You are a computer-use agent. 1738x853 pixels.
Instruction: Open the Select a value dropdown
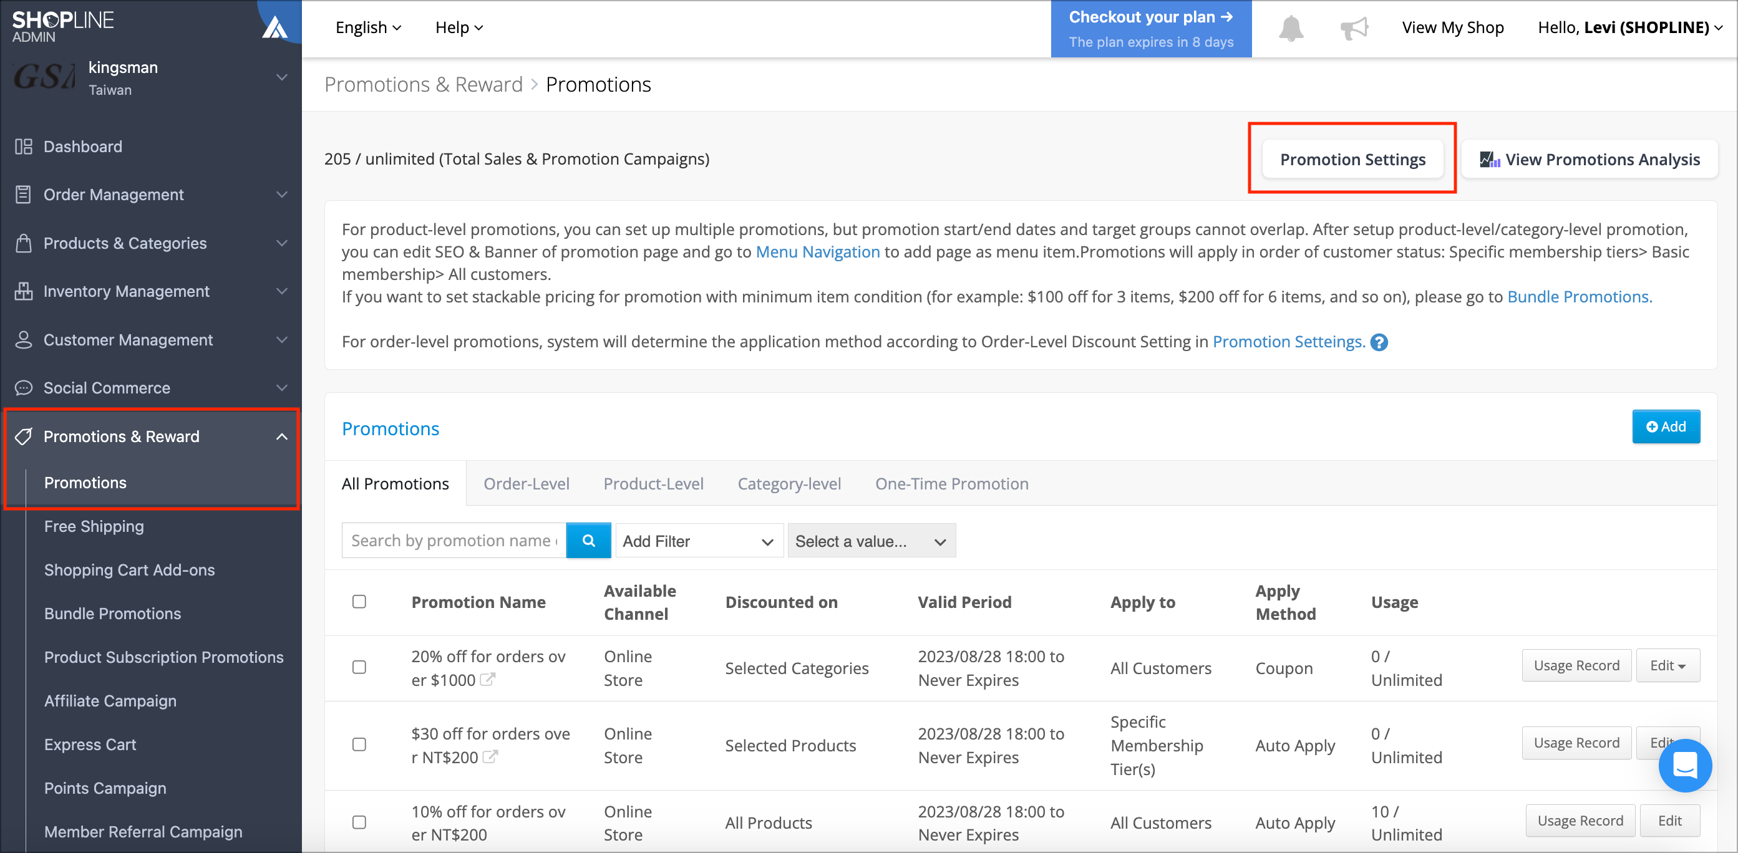pyautogui.click(x=871, y=541)
